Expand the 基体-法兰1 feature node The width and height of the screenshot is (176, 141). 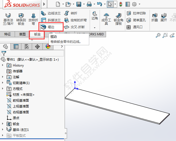click(3, 129)
